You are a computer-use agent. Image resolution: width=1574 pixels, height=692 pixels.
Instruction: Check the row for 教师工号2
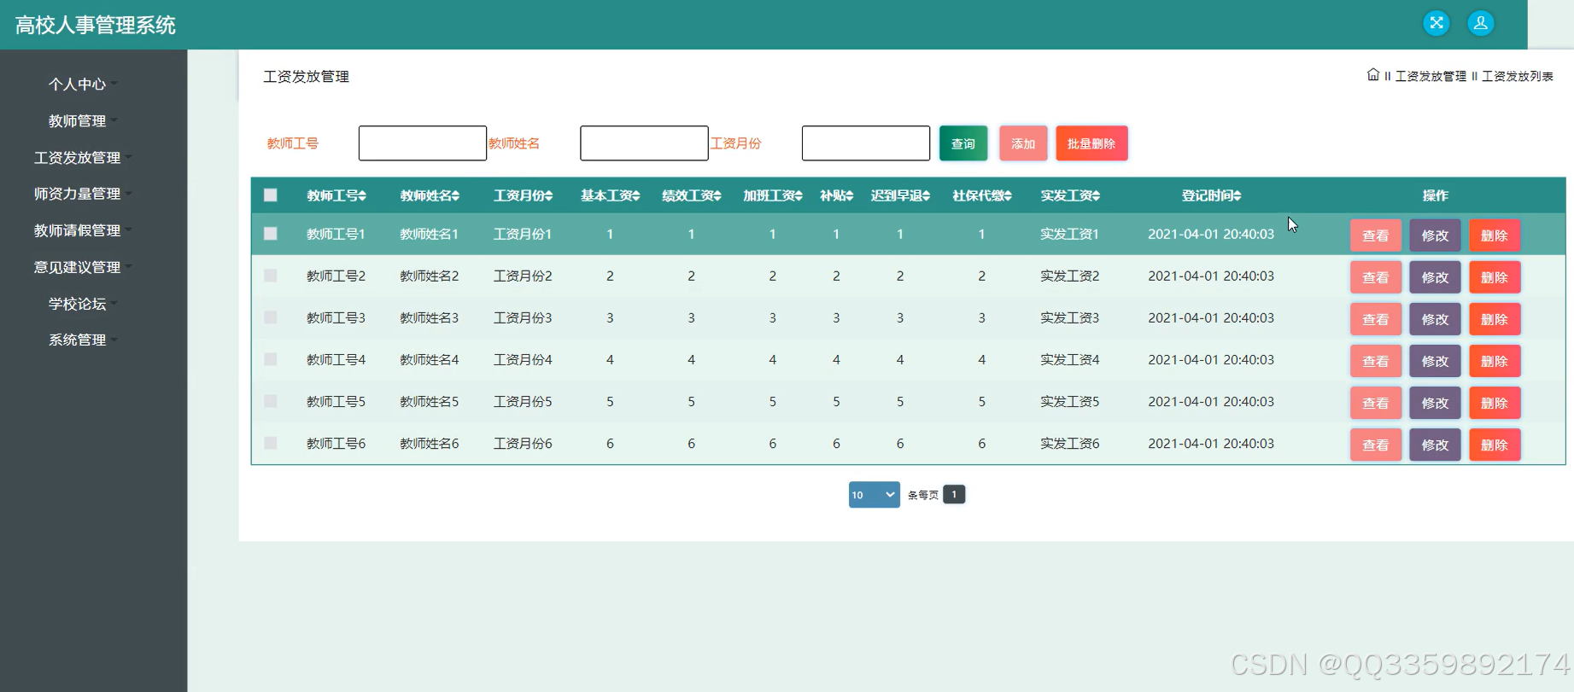271,276
